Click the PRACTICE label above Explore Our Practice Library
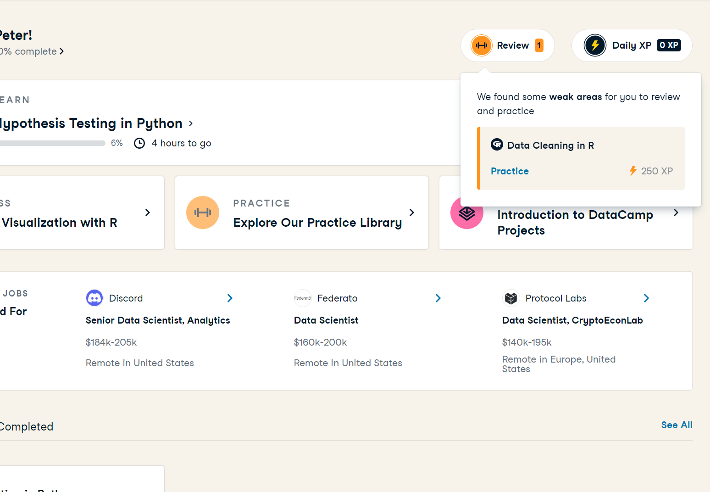Viewport: 710px width, 492px height. click(x=261, y=203)
